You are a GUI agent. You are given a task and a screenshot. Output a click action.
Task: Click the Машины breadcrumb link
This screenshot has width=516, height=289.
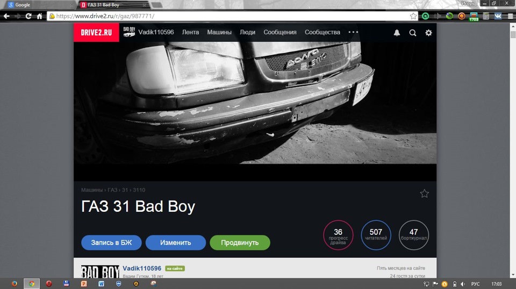coord(92,190)
